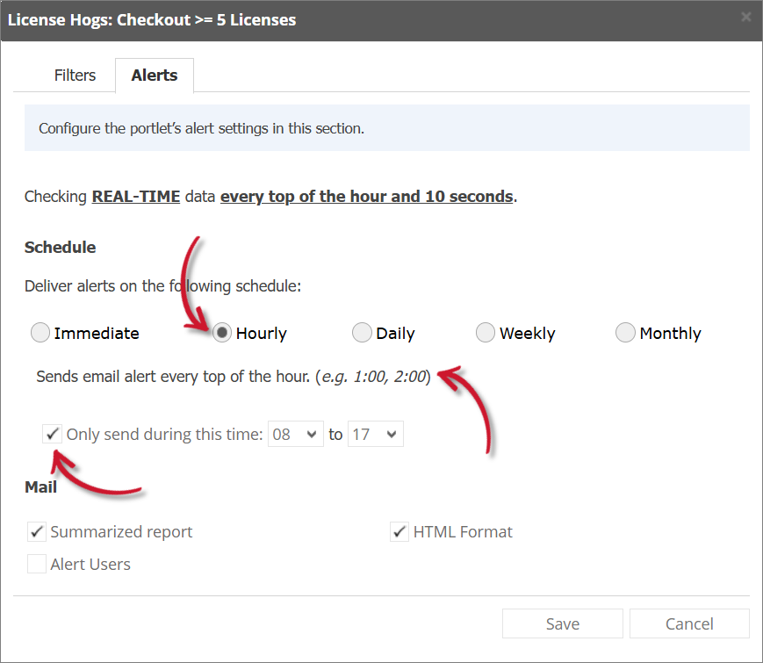Click the Schedule section heading

pos(61,248)
